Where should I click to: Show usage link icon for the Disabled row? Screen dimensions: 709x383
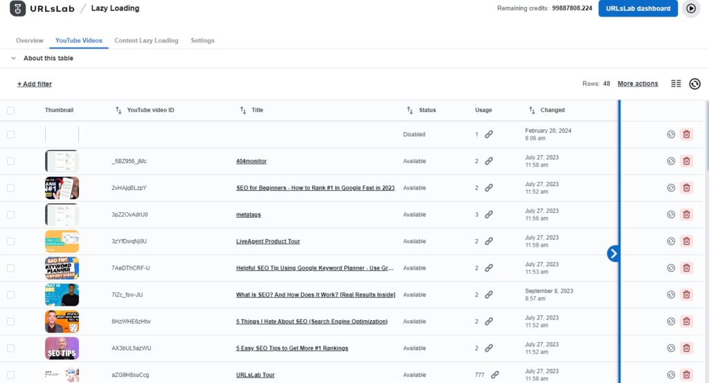click(x=489, y=135)
